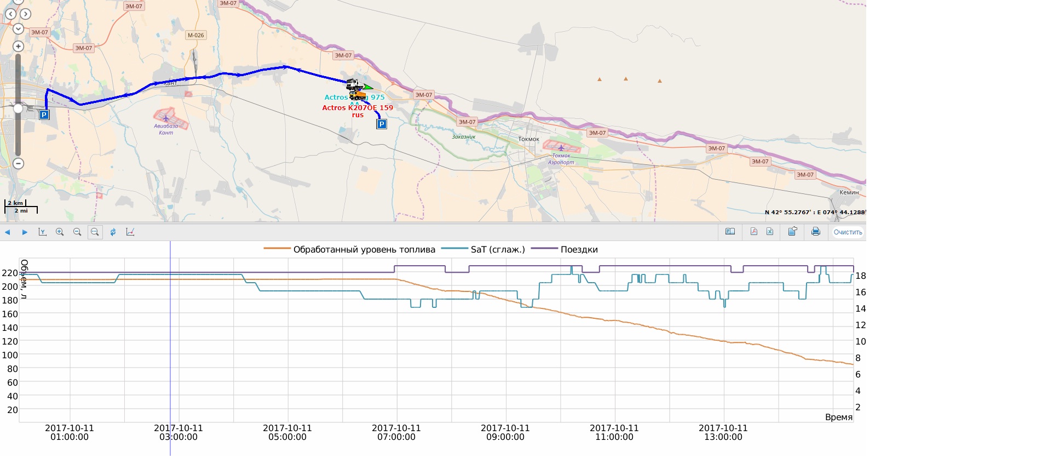Click the Y-axis scale toolbar icon

coord(42,232)
